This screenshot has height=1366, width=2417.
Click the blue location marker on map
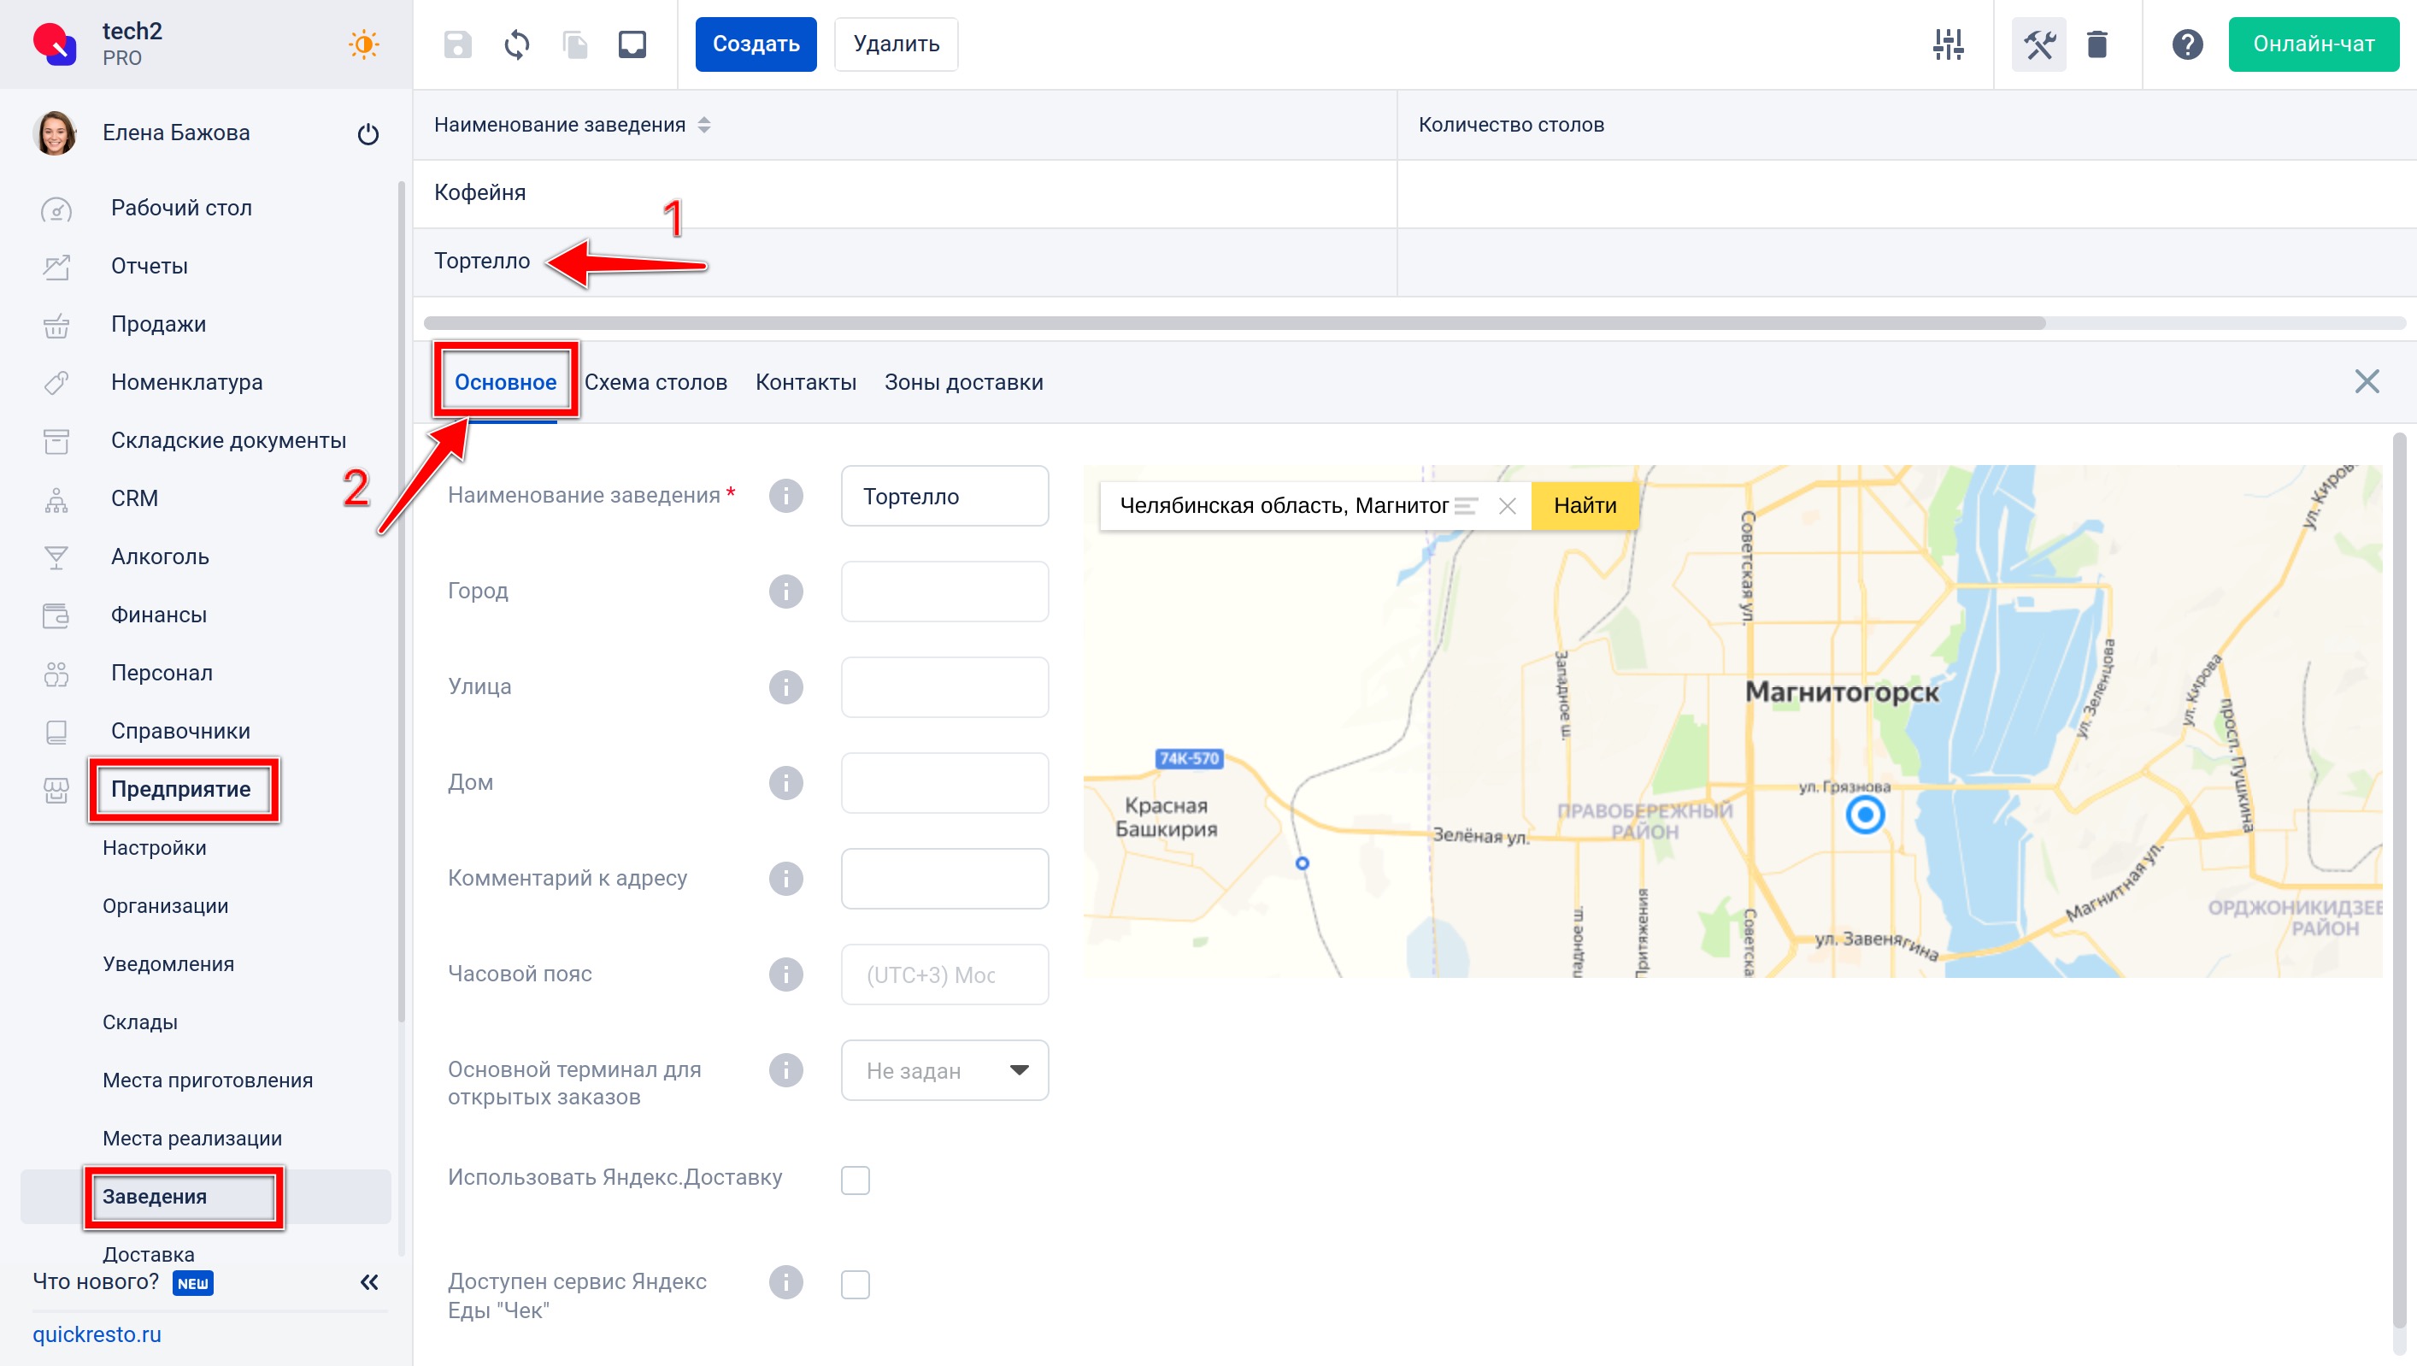(x=1865, y=815)
